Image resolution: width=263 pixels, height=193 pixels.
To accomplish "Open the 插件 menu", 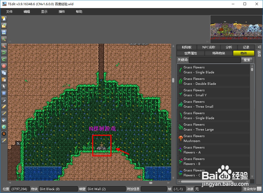I will click(62, 11).
